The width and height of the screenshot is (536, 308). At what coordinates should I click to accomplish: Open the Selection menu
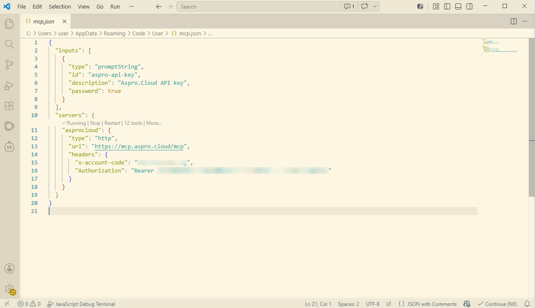(60, 6)
